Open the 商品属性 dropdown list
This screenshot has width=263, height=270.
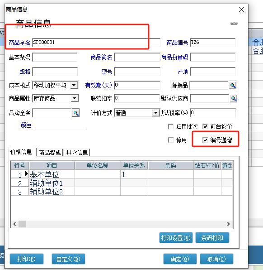pos(75,98)
